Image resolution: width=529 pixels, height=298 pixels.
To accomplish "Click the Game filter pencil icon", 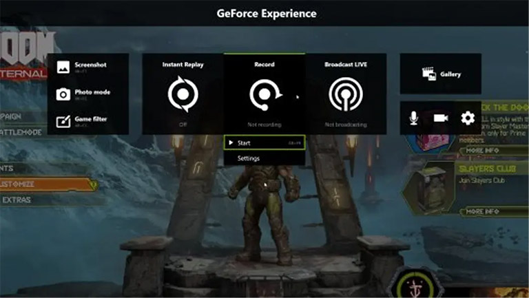I will (x=63, y=121).
